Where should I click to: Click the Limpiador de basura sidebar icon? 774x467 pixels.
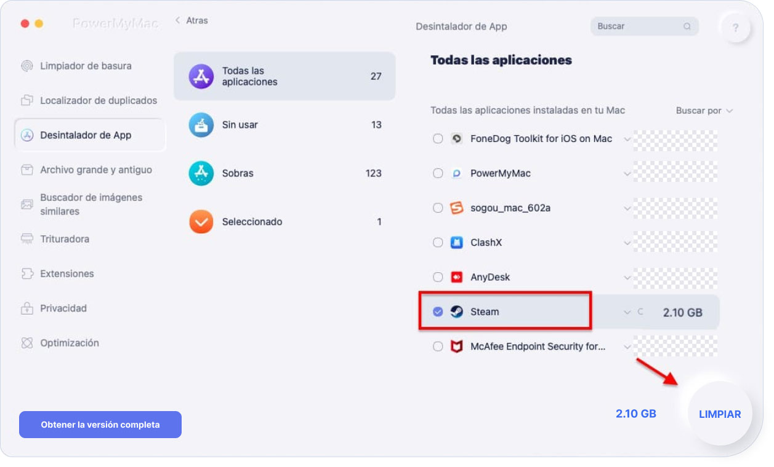[x=27, y=66]
